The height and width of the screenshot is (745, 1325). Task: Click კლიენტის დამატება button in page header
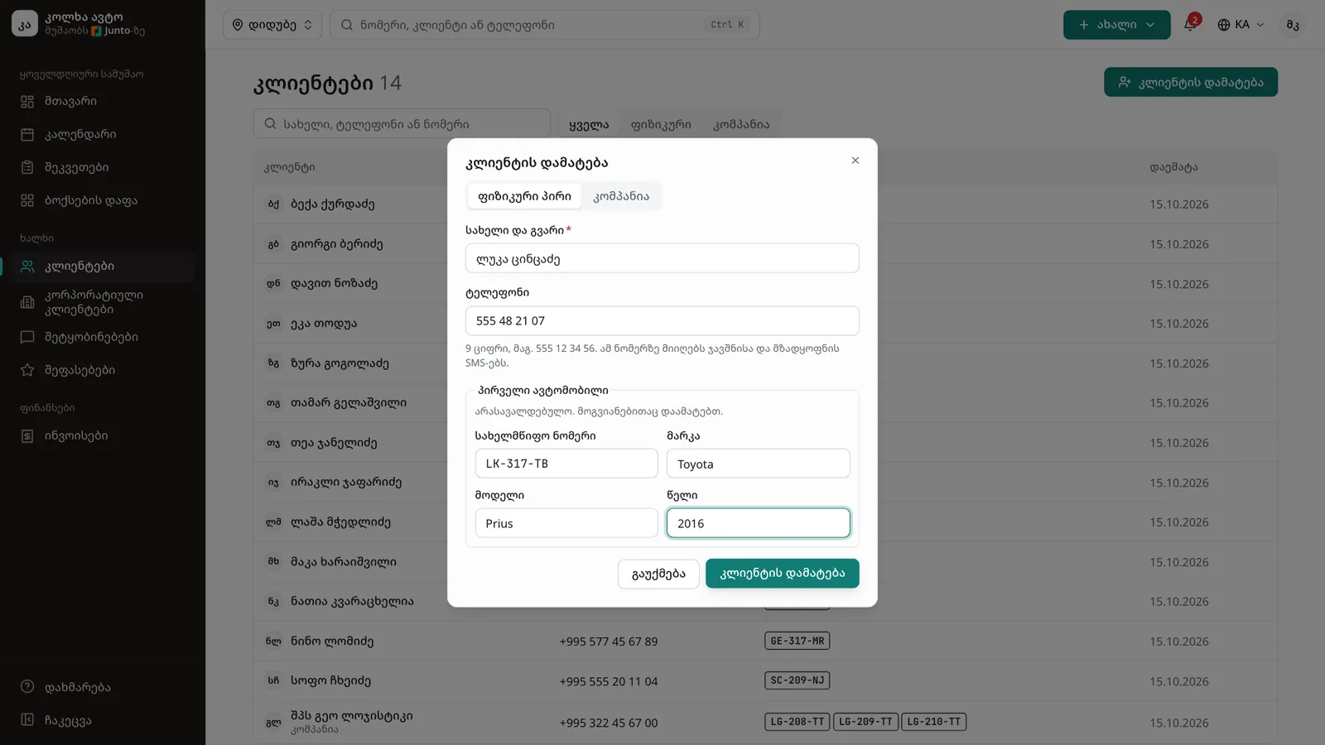1191,82
